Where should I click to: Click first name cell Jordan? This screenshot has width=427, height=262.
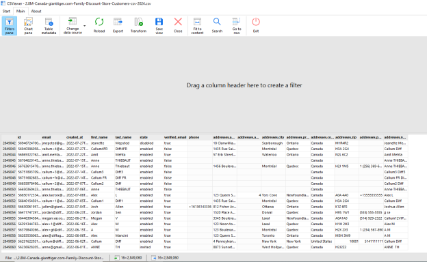pos(103,213)
